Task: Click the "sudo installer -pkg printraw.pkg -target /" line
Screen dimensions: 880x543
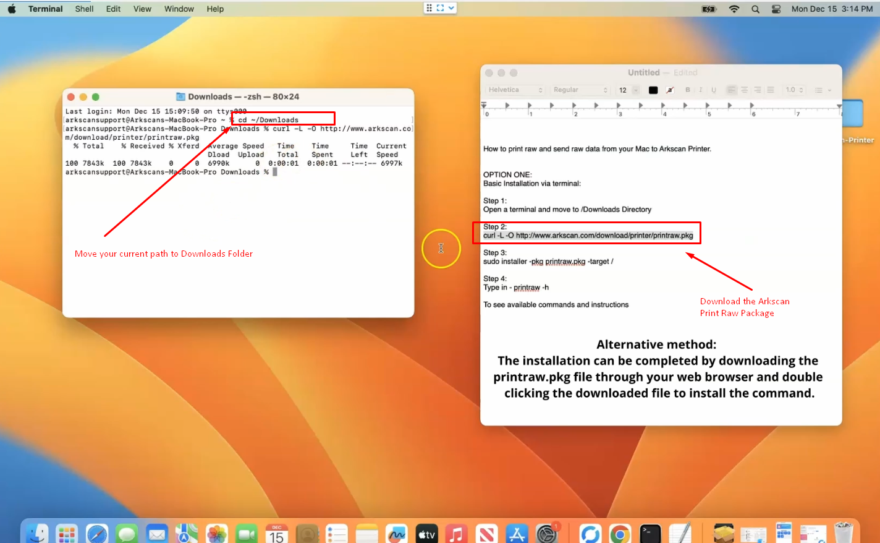Action: [548, 262]
